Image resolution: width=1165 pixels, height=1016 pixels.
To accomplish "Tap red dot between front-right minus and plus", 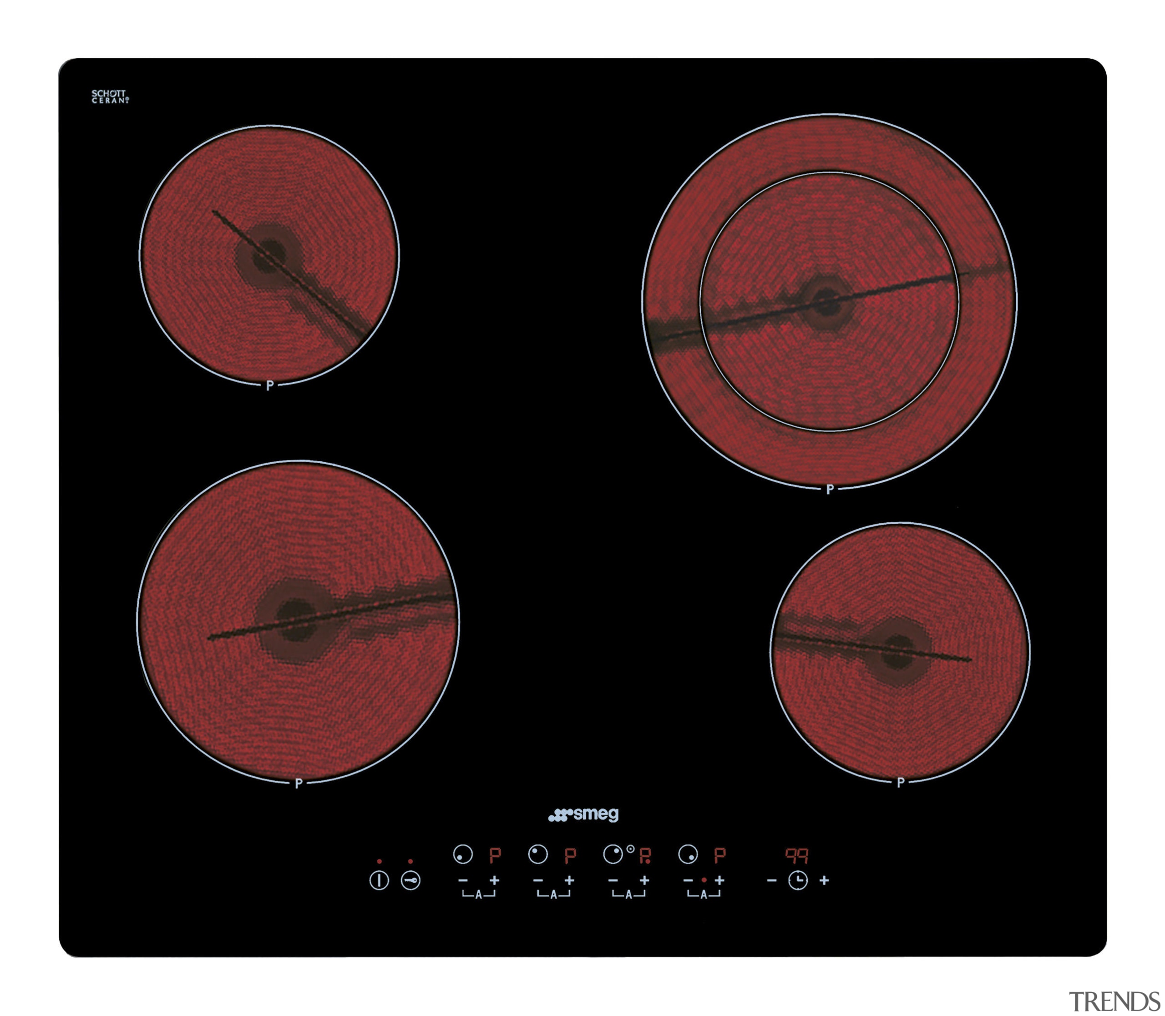I will (x=704, y=880).
